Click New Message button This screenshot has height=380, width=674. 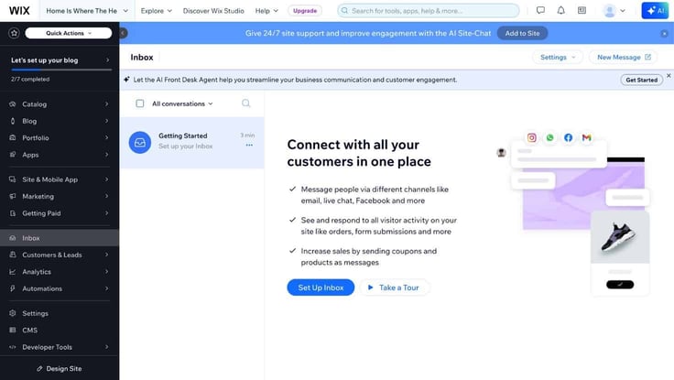[624, 57]
